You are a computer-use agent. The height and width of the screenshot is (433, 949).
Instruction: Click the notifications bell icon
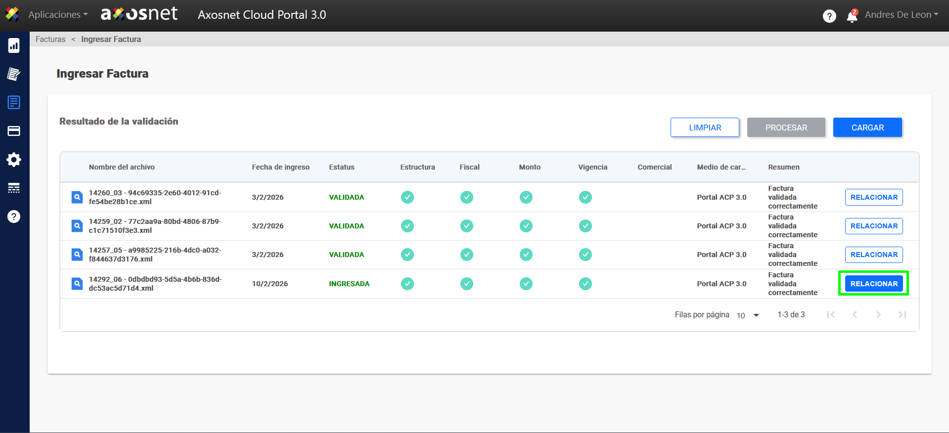[x=852, y=16]
